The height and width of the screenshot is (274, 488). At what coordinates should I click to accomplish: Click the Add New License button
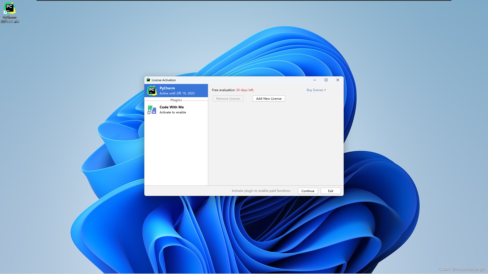(x=269, y=99)
